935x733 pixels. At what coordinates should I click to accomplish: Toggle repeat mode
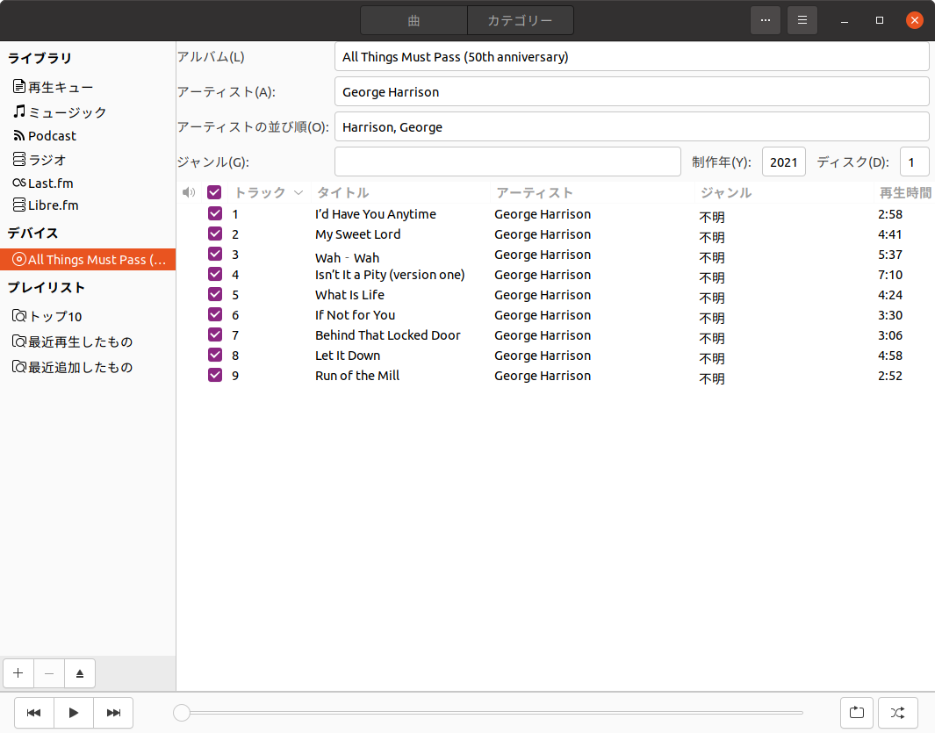coord(857,713)
